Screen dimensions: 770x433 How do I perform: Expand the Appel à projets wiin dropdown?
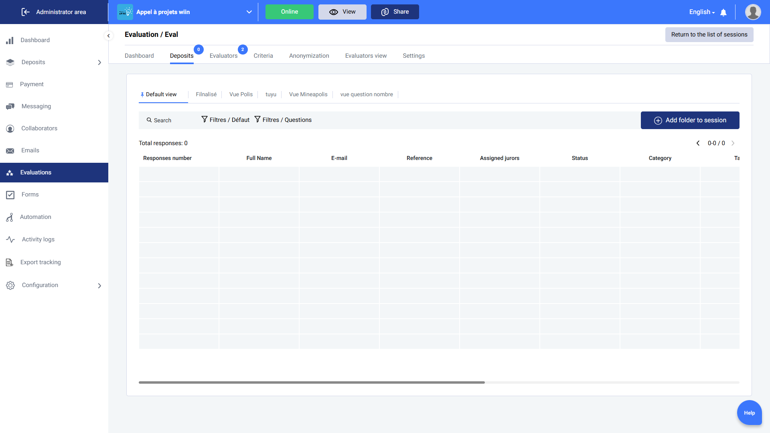[x=249, y=12]
